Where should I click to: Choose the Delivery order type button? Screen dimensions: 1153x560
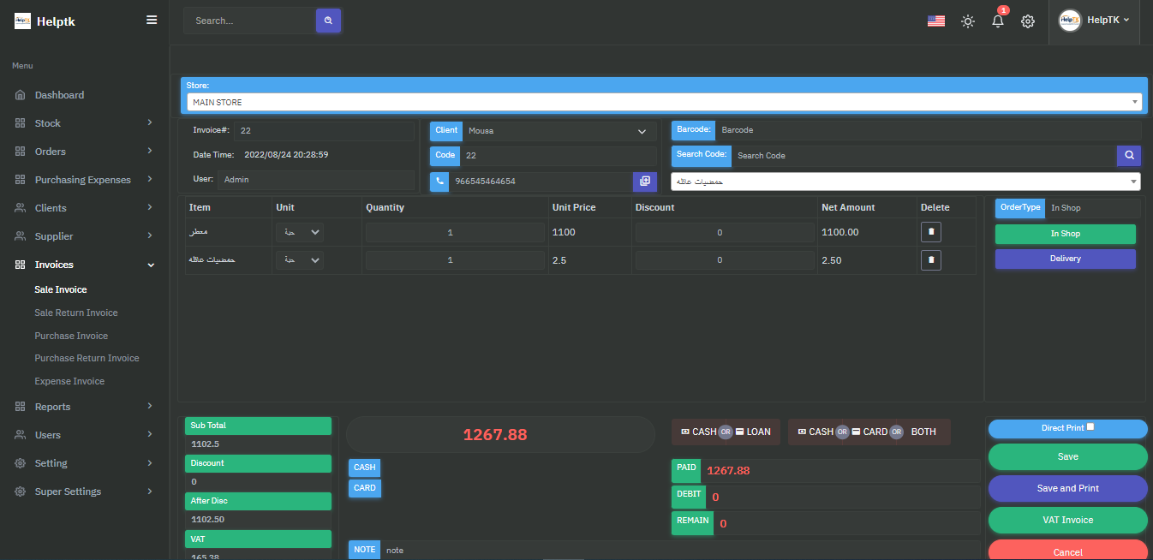coord(1065,259)
